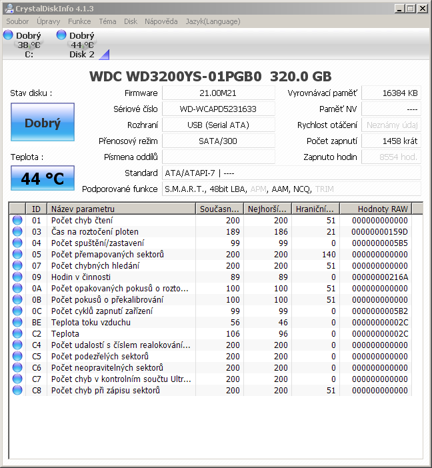
Task: Click status orb of row C6 neopravitelných sektorů
Action: point(17,368)
